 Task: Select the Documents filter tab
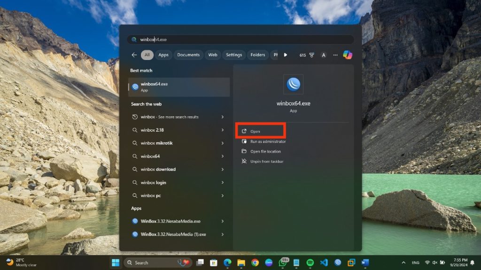pos(188,55)
